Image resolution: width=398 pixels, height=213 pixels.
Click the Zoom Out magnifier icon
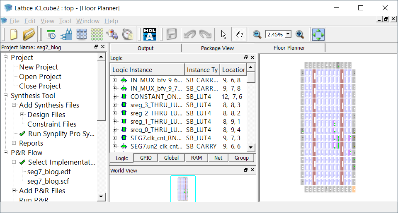coord(257,34)
